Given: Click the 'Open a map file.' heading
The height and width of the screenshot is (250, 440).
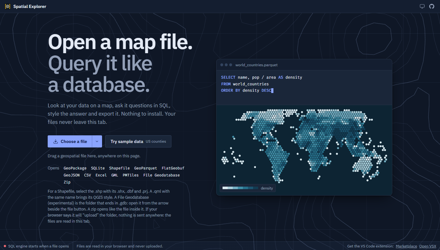Looking at the screenshot, I should pos(120,42).
